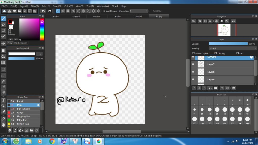Open the File menu
The width and height of the screenshot is (258, 145).
click(5, 6)
